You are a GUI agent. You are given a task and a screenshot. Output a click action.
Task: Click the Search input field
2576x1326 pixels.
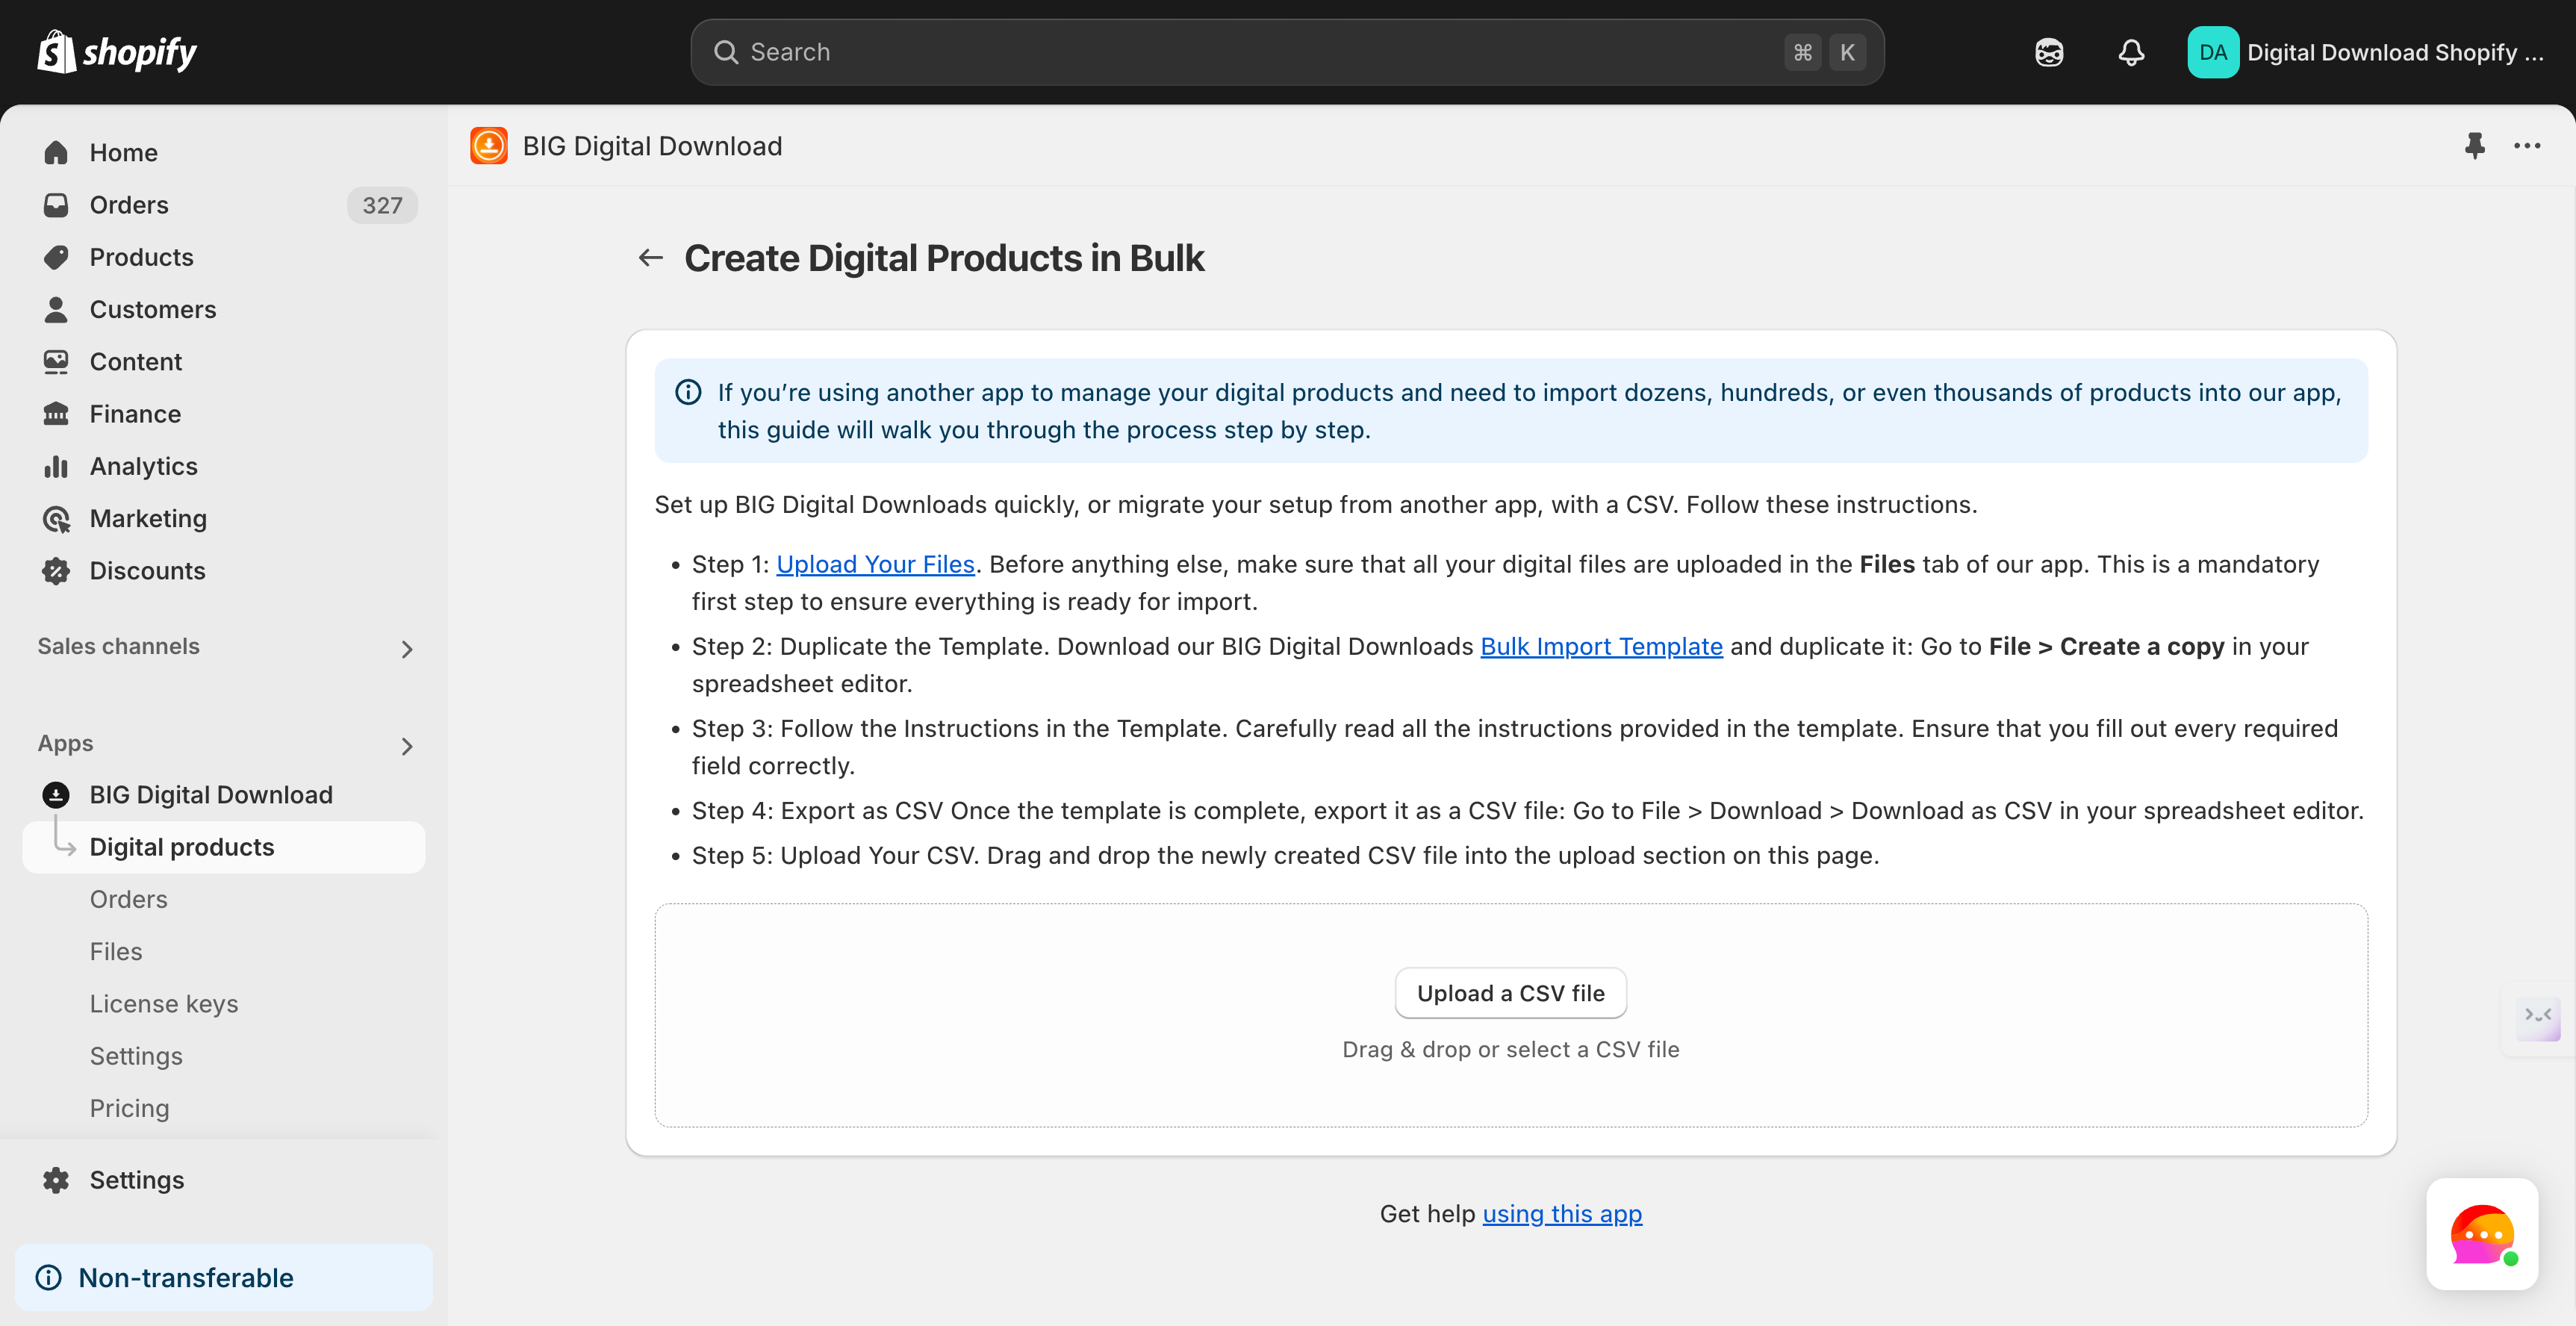click(1260, 52)
